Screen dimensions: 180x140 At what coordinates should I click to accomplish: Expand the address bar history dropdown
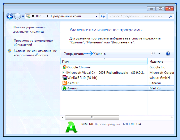tap(97, 16)
